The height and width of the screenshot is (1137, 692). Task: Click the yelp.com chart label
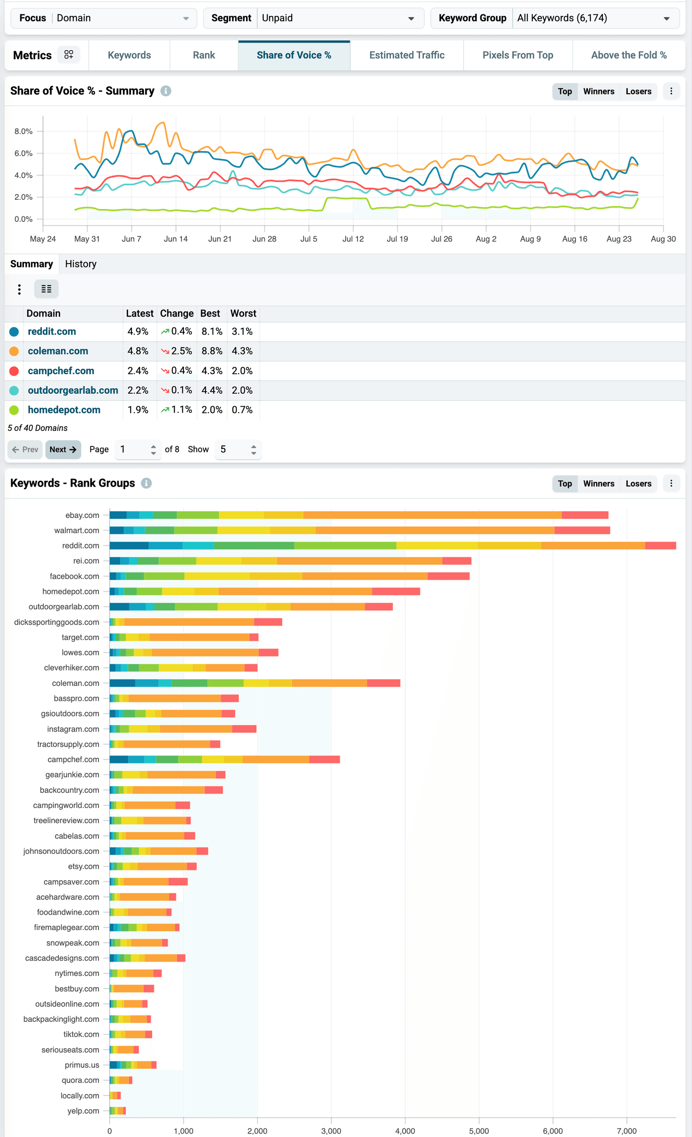click(83, 1111)
